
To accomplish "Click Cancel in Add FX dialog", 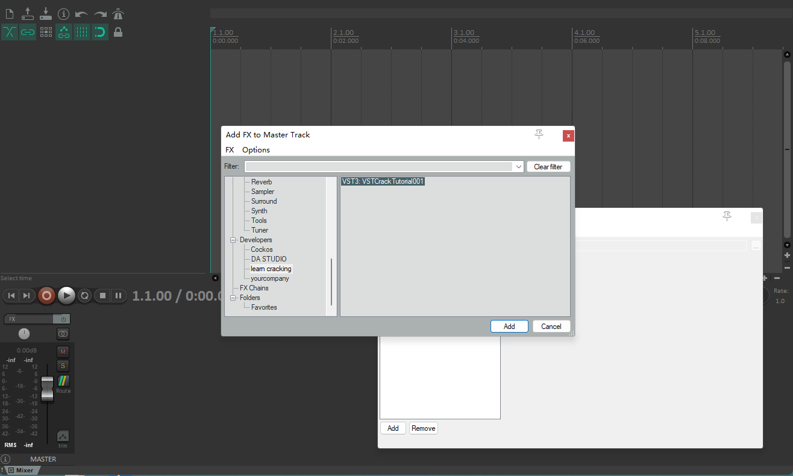I will point(551,327).
